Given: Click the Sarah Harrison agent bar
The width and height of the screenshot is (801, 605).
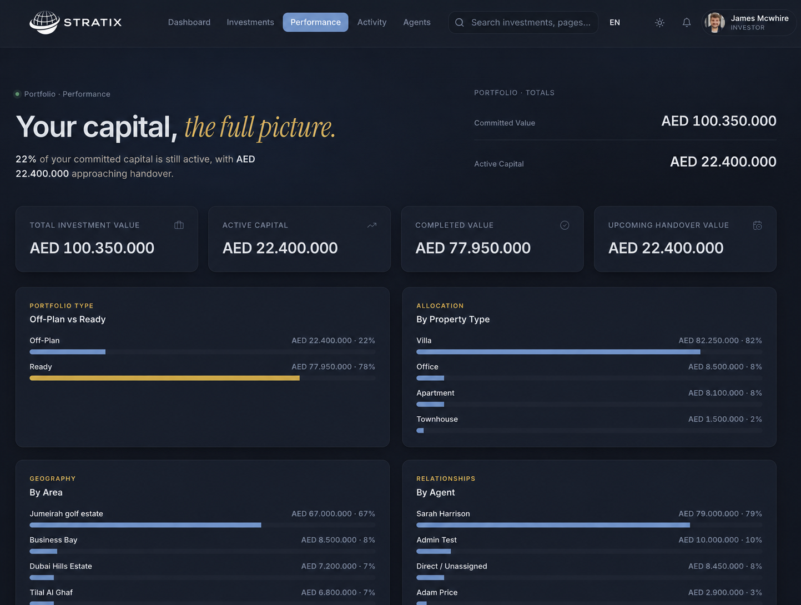Looking at the screenshot, I should tap(590, 525).
